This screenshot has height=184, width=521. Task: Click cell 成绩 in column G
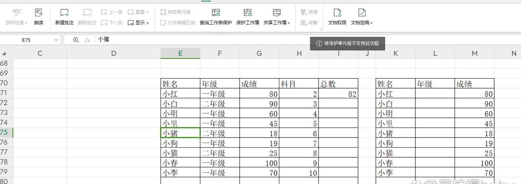point(259,83)
